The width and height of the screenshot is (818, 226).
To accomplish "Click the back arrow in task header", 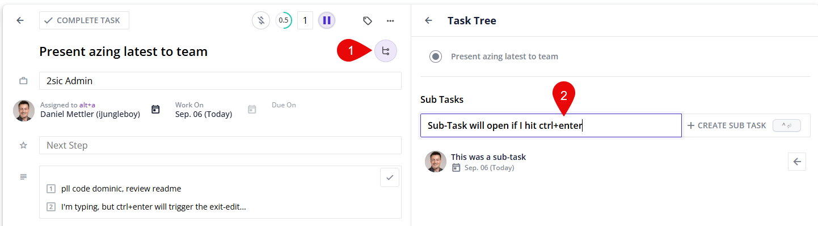I will point(20,20).
